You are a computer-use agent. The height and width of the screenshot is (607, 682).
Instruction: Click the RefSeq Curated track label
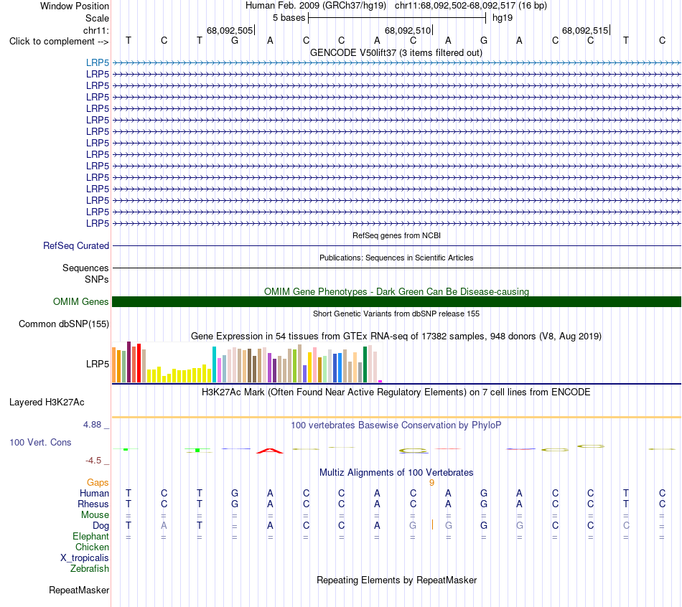tap(76, 245)
